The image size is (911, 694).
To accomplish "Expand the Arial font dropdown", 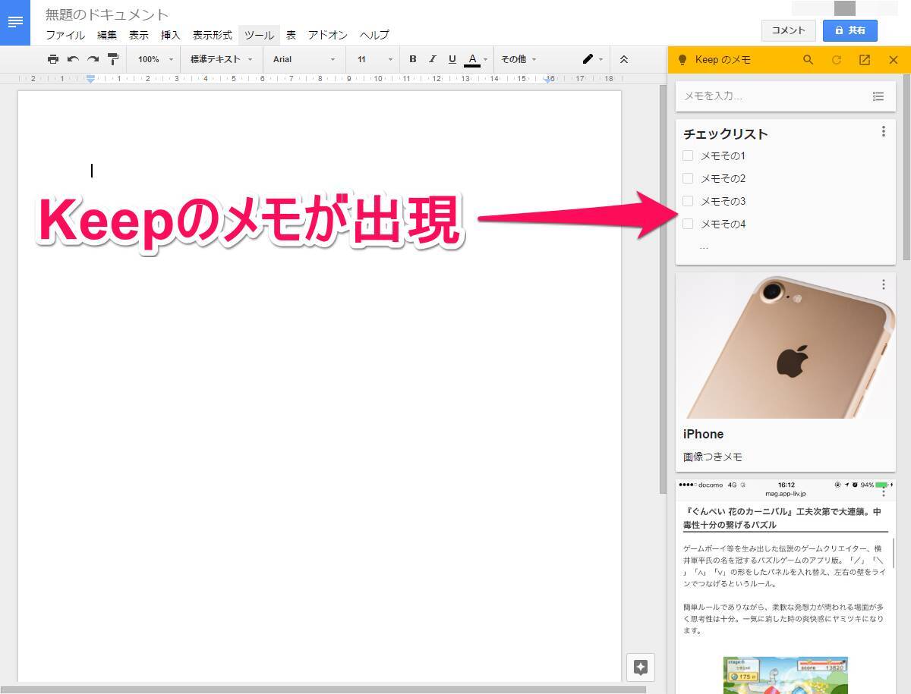I will [x=304, y=59].
